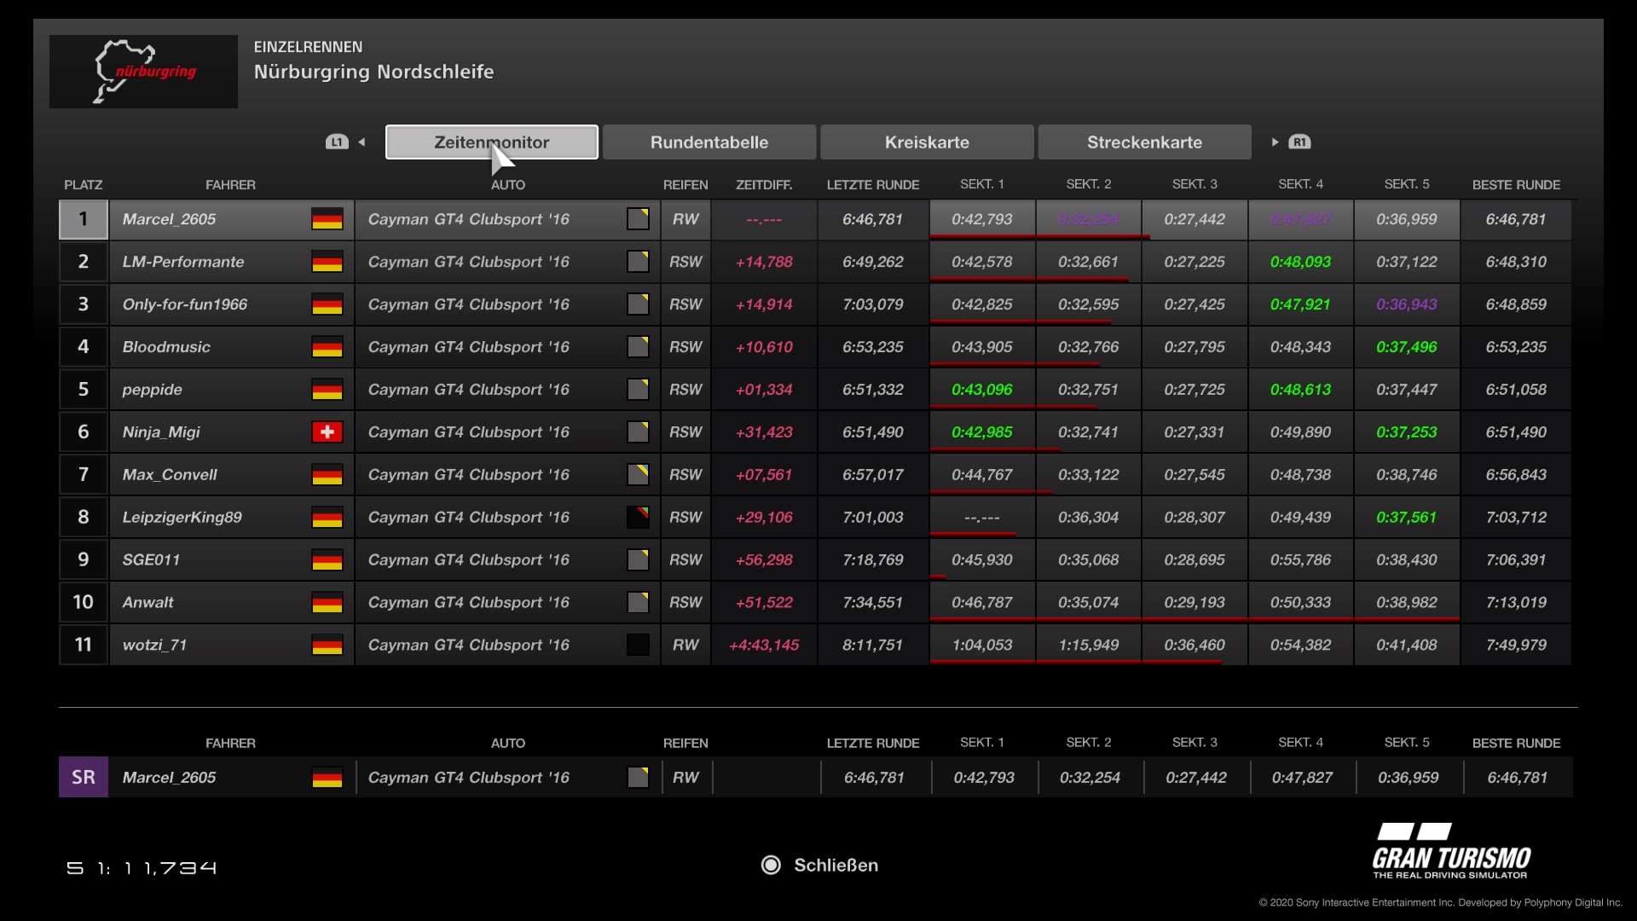
Task: Click Max_Convell's yellow-cornered car color icon
Action: (638, 475)
